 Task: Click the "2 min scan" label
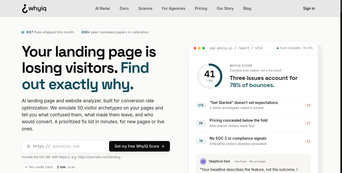click(x=66, y=167)
